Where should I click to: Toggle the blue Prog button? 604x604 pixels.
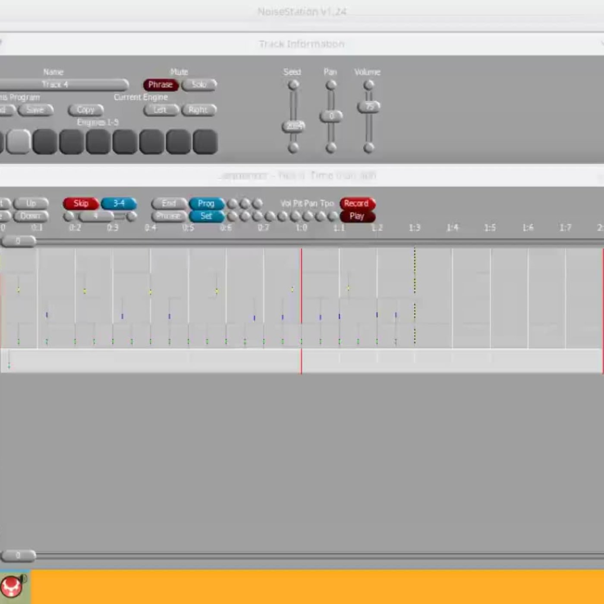tap(207, 203)
